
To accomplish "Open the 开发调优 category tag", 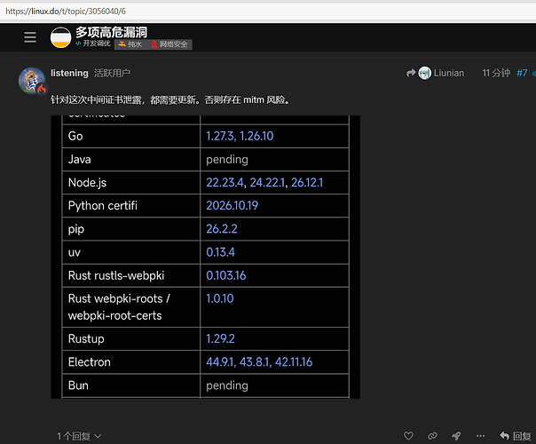I will [93, 44].
